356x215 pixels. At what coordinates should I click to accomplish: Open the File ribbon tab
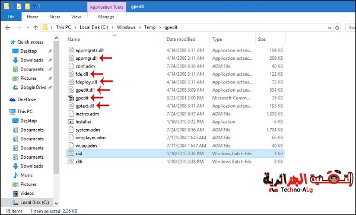(x=11, y=17)
